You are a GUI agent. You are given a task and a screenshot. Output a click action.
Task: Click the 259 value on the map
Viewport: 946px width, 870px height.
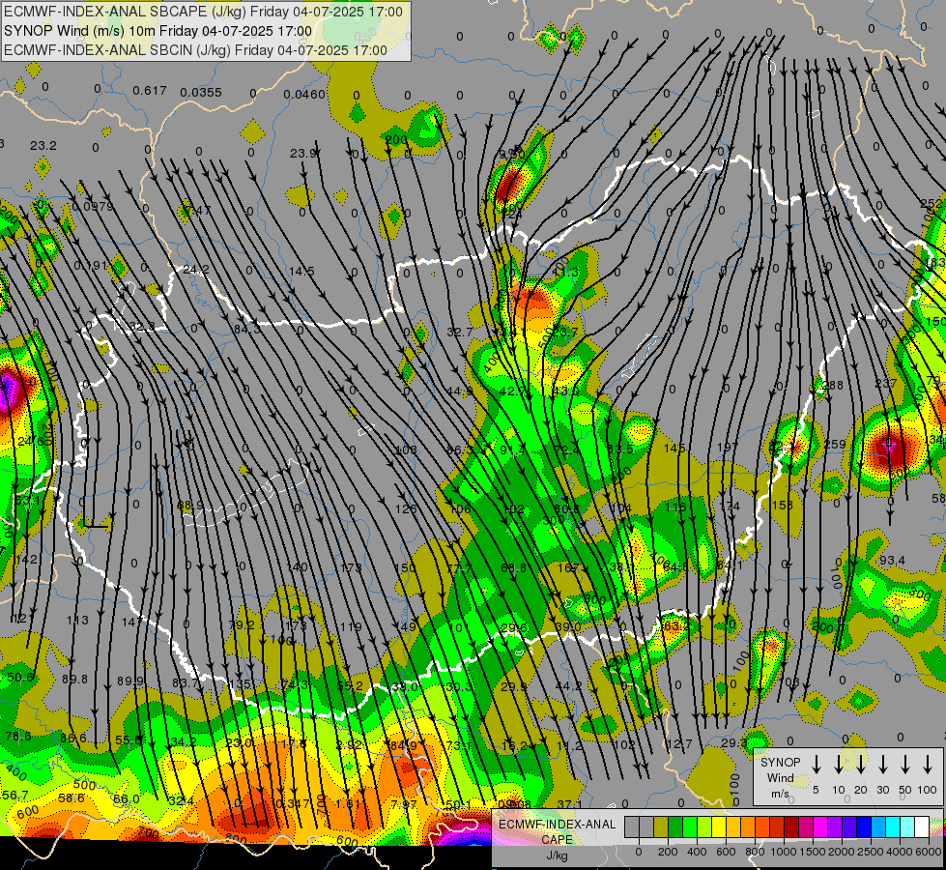(x=835, y=445)
